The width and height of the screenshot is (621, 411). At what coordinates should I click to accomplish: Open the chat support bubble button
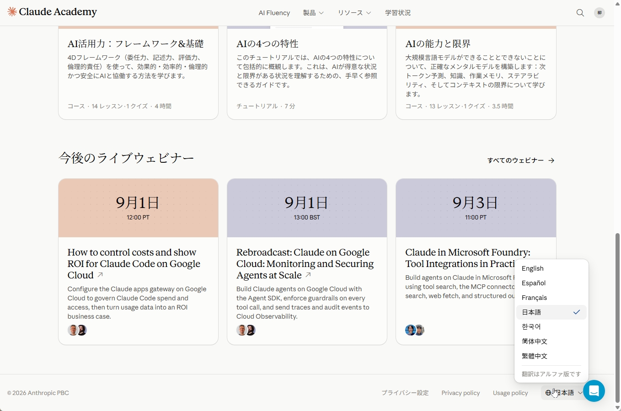coord(594,391)
